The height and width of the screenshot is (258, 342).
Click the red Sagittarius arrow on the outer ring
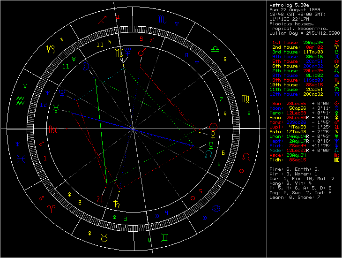click(x=103, y=20)
